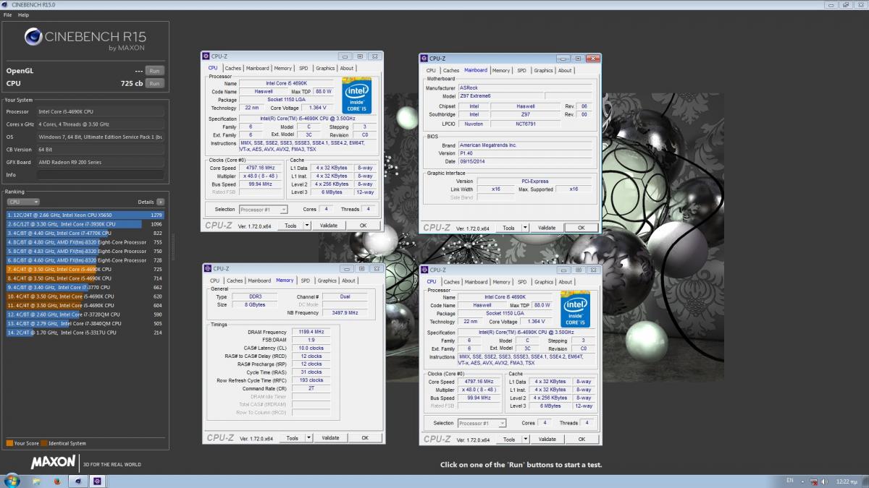Select the Memory tab in the Mainboard CPU-Z window

[501, 71]
